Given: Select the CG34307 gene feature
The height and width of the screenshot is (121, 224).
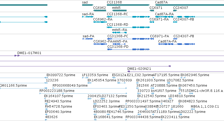Looking at the screenshot, I should (175, 10).
